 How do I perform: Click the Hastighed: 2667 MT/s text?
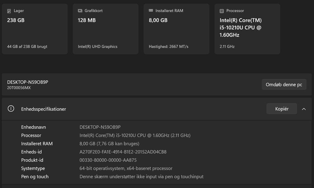(x=168, y=46)
